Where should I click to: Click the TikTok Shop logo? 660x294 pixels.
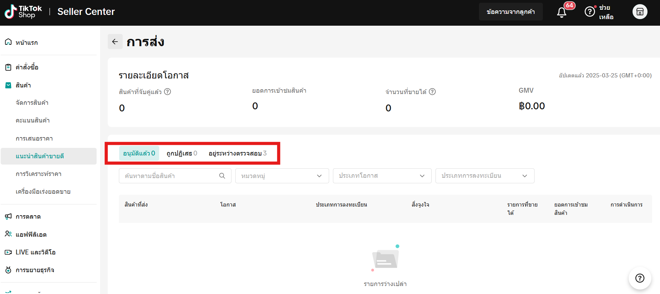coord(23,12)
